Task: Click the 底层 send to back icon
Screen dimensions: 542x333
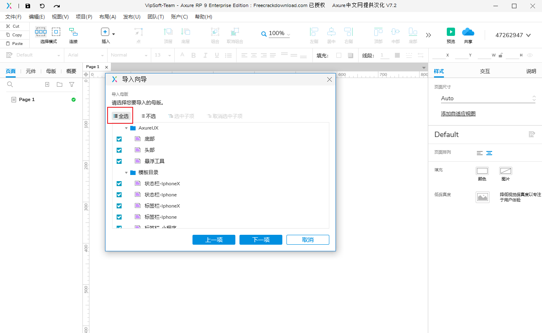Action: [x=185, y=32]
